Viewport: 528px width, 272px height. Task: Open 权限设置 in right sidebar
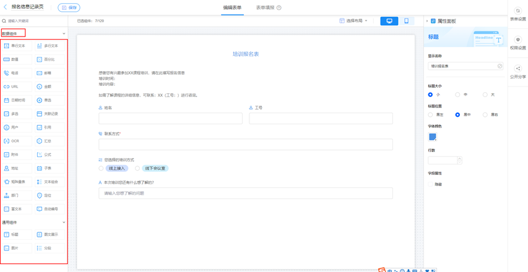[x=518, y=43]
